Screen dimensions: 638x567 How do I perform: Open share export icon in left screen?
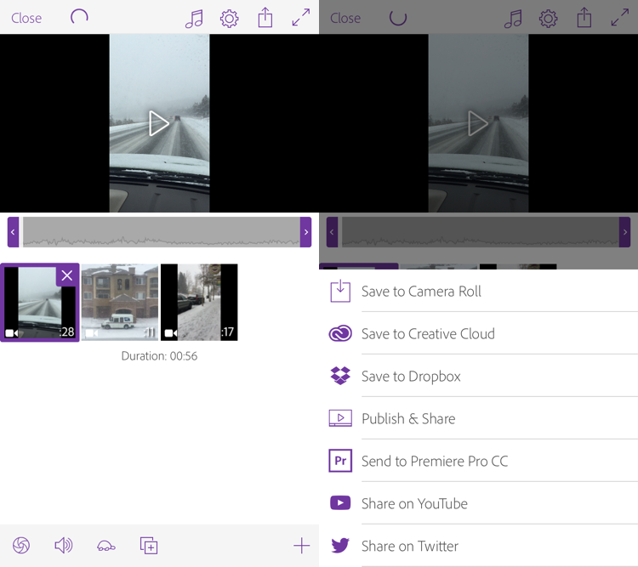265,18
